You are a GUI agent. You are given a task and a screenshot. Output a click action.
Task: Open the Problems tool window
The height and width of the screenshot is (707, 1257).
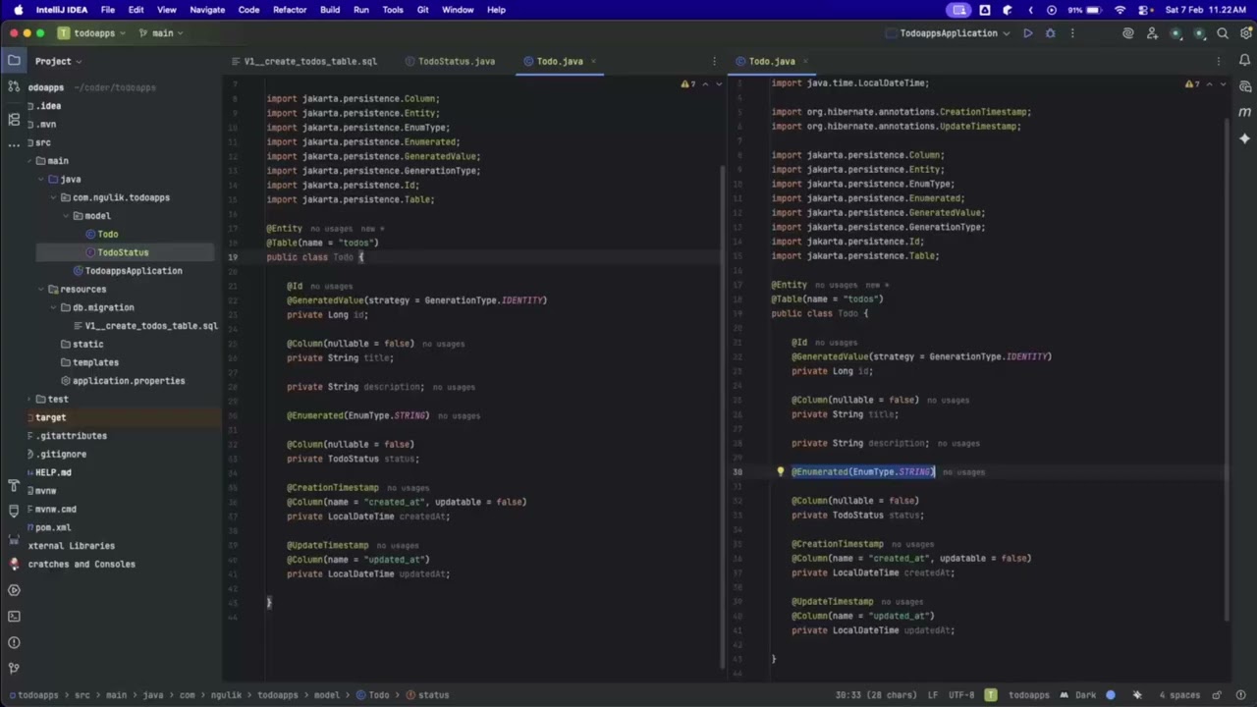14,642
